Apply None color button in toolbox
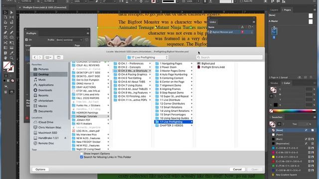The image size is (319, 179). pos(12,81)
